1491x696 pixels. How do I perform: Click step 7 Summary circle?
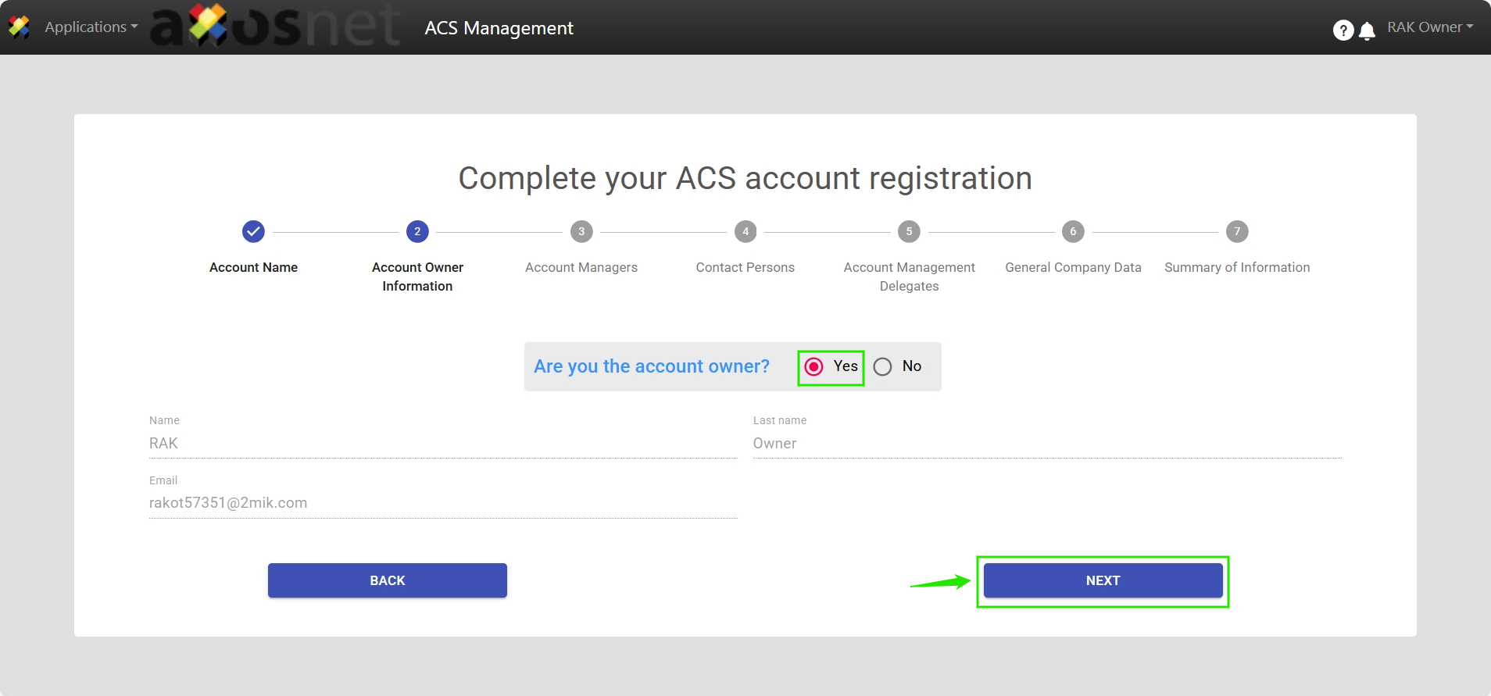(x=1237, y=231)
